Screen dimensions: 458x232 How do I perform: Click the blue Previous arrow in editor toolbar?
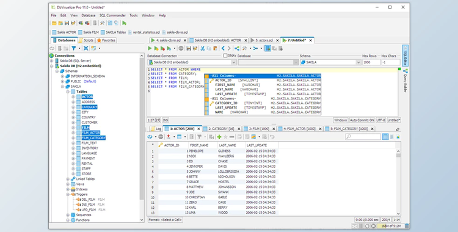[223, 48]
